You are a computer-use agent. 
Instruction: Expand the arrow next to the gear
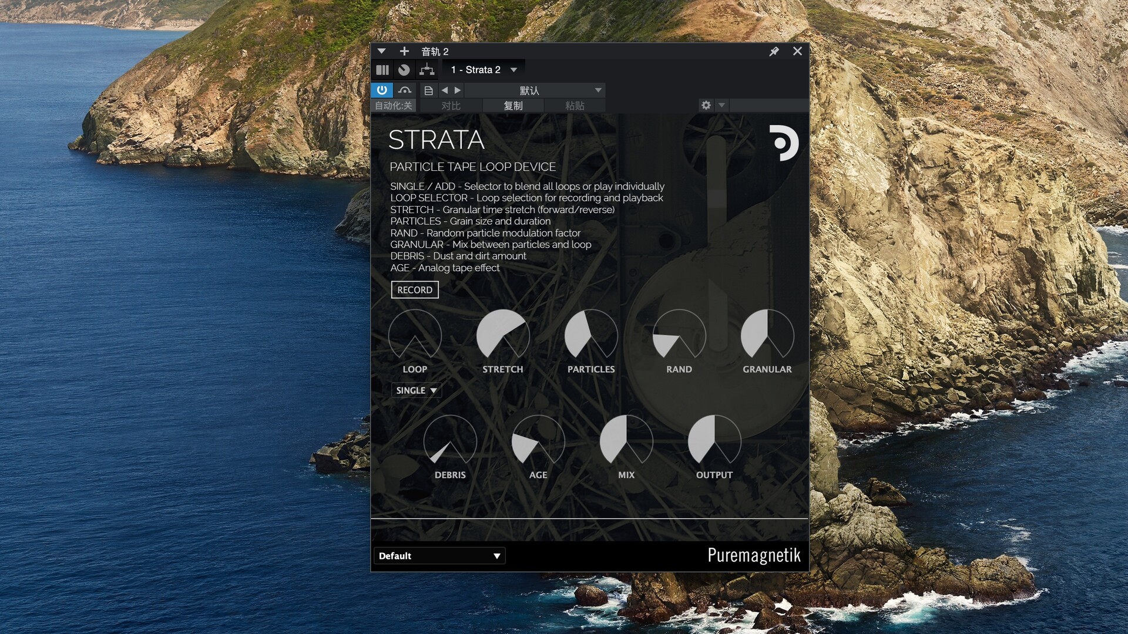pyautogui.click(x=722, y=105)
